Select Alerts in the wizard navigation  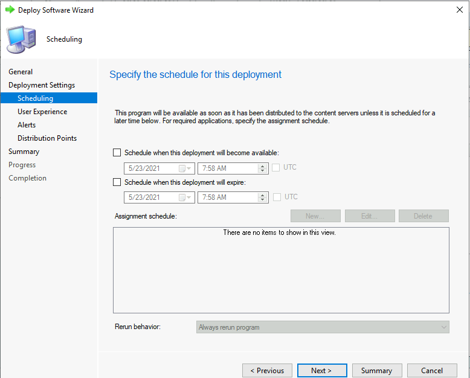tap(27, 125)
